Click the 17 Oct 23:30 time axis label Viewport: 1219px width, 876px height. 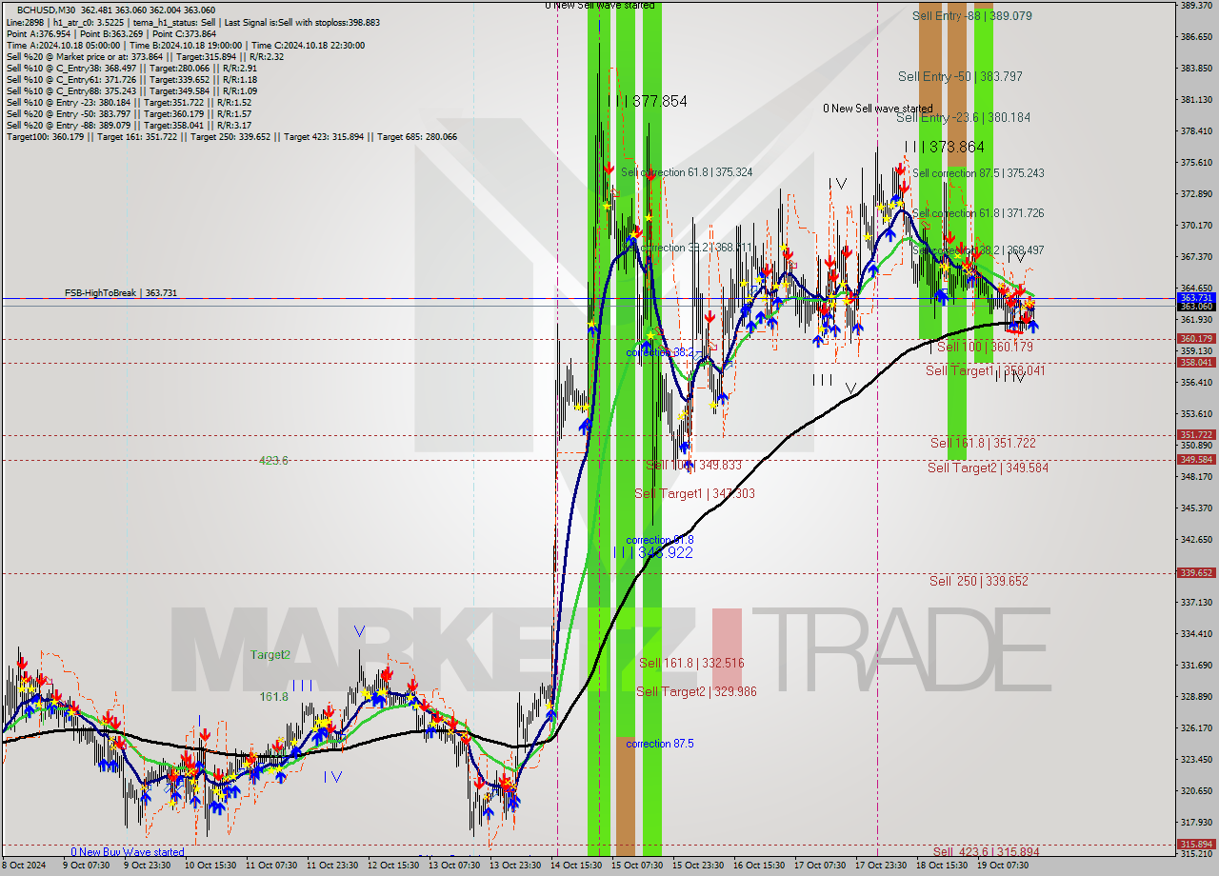tap(879, 866)
